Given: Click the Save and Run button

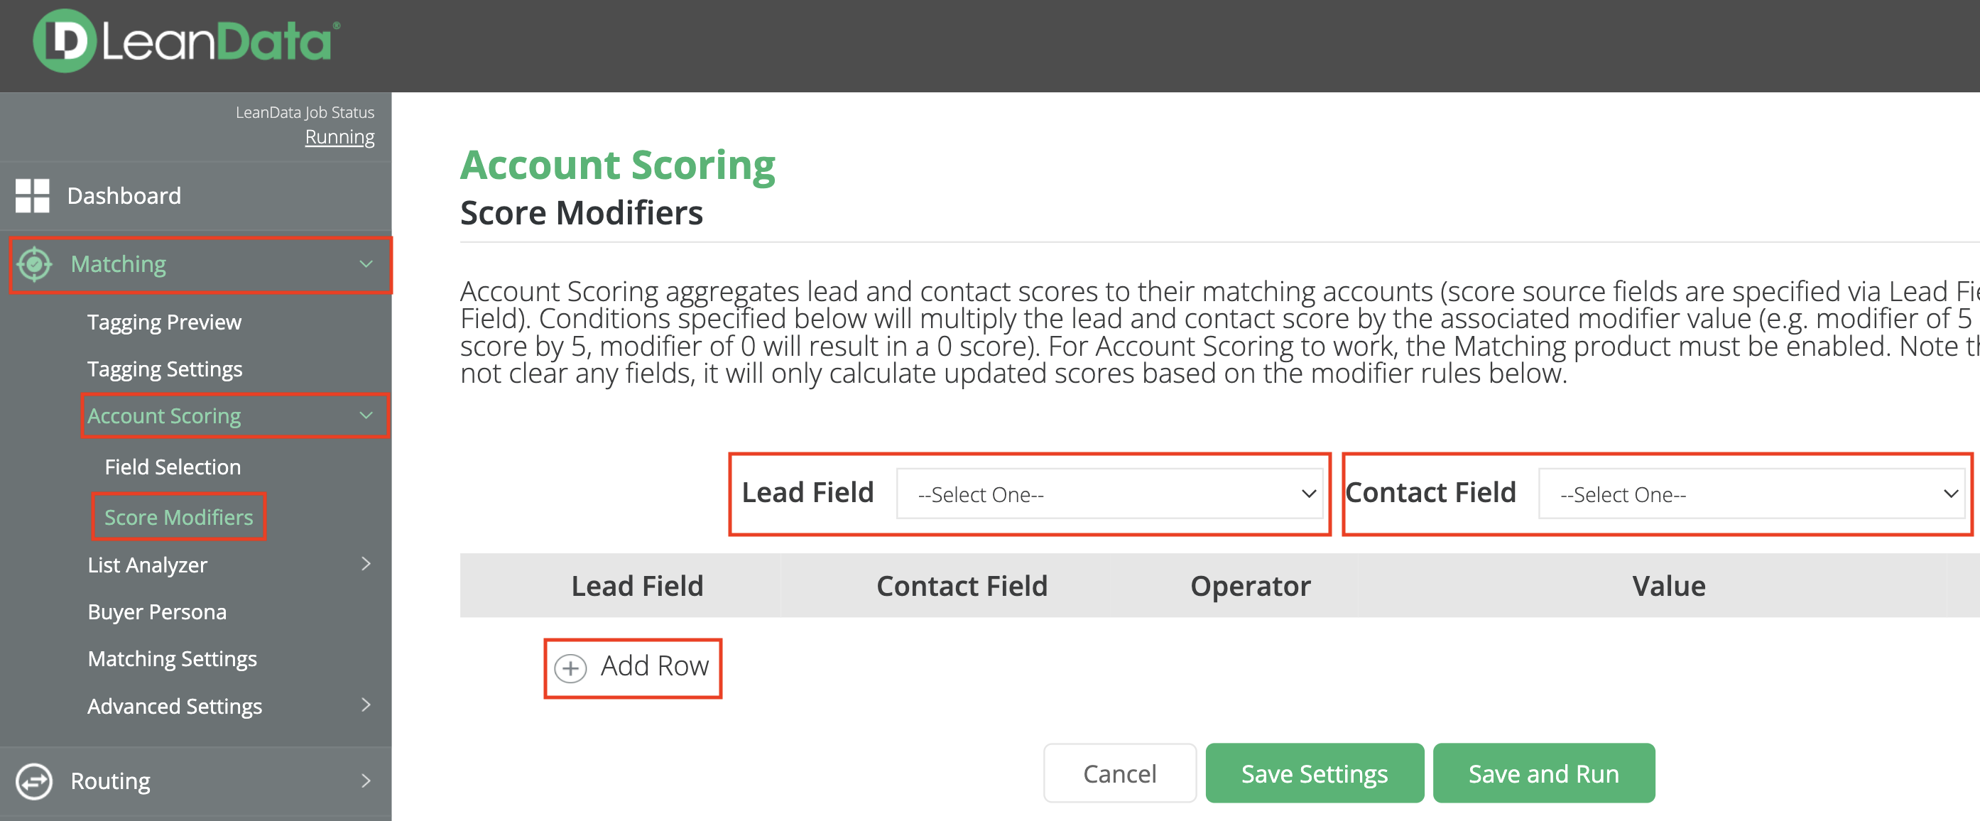Looking at the screenshot, I should 1543,773.
